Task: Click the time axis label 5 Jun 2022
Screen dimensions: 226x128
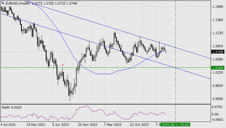Action: tap(61, 125)
